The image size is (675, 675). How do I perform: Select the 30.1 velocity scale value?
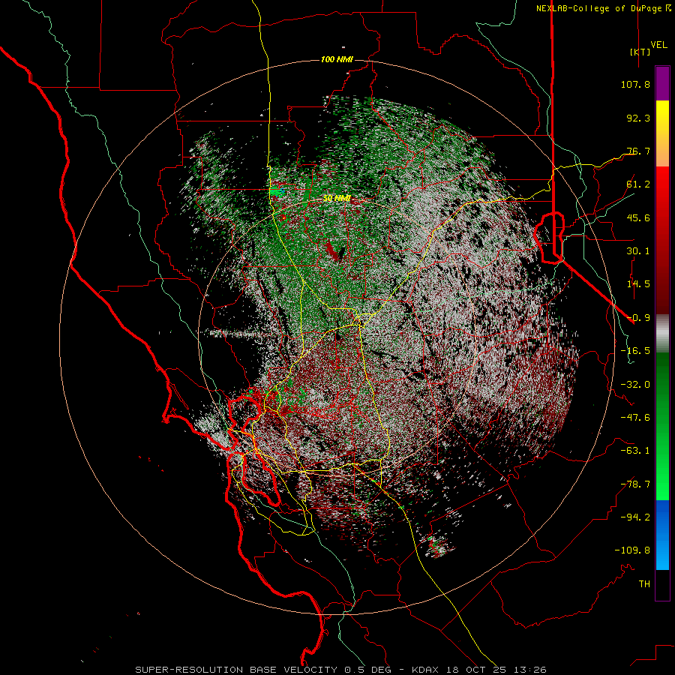pos(638,251)
